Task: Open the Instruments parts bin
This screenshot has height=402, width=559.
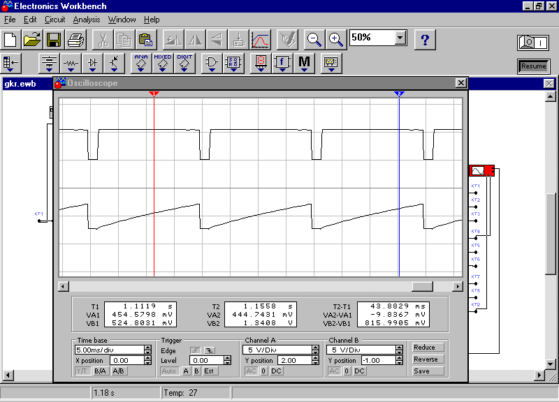Action: coord(331,64)
